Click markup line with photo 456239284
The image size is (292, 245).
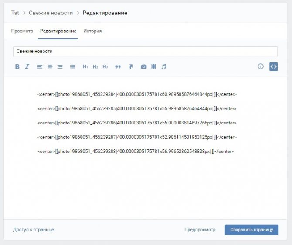coord(137,94)
